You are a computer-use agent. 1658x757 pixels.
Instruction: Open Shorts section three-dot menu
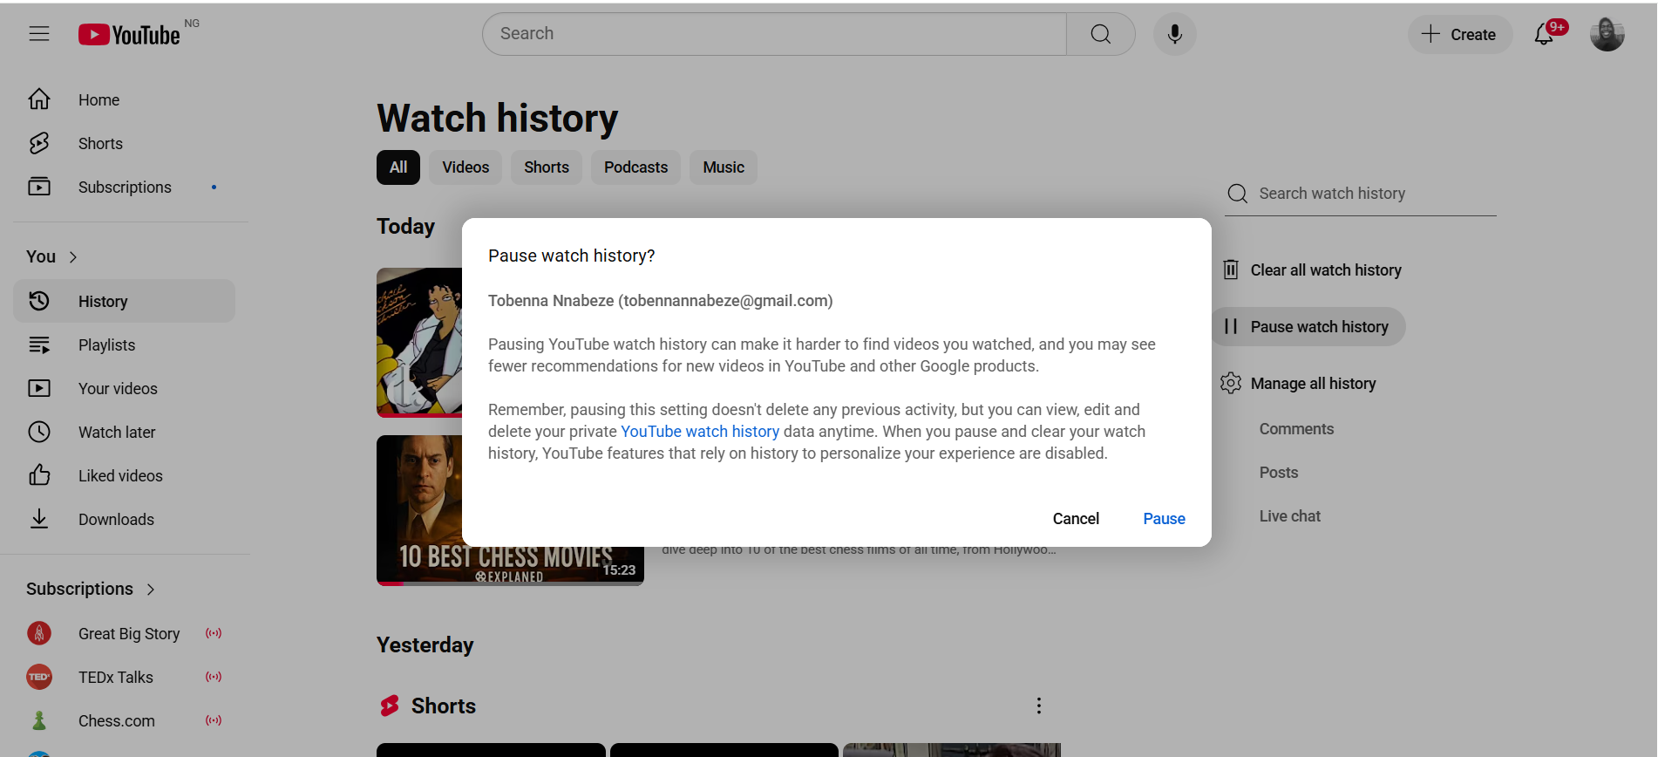coord(1038,706)
